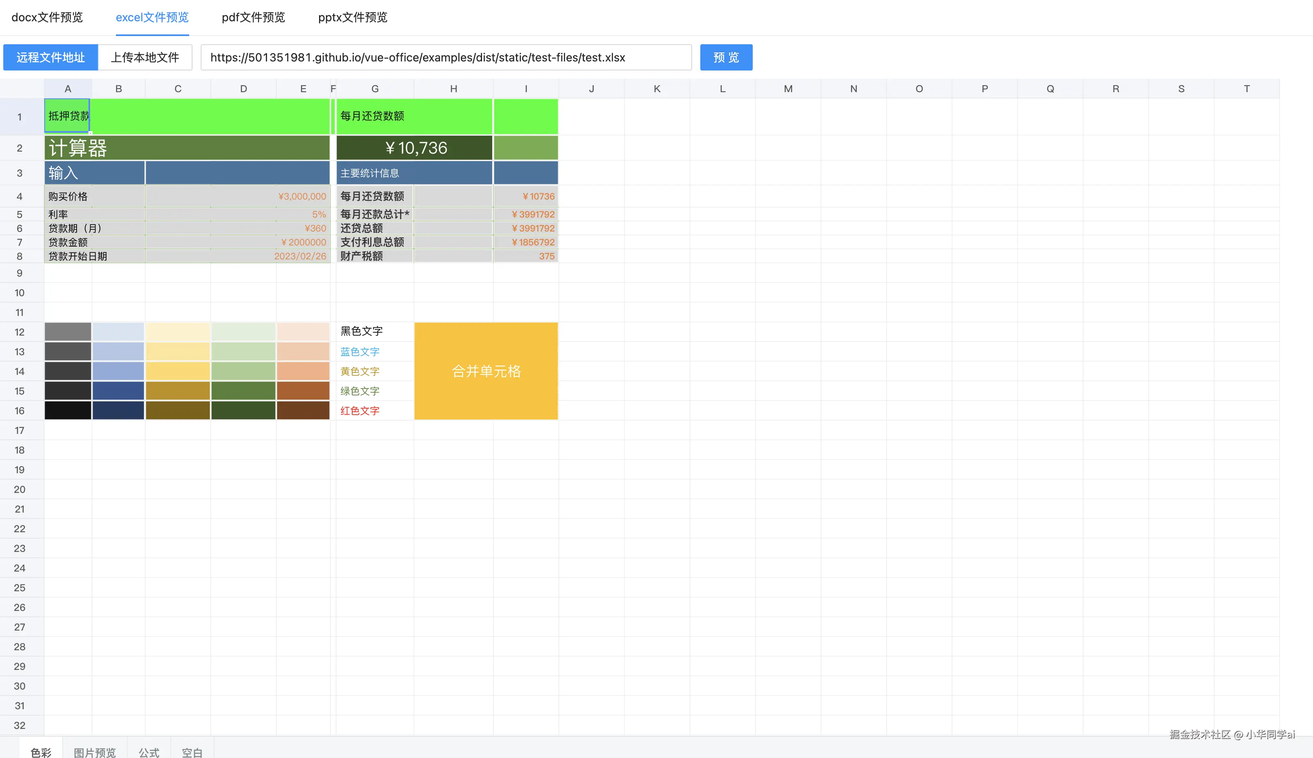Screen dimensions: 1313x758
Task: Focus the xlsx URL input field
Action: click(446, 57)
